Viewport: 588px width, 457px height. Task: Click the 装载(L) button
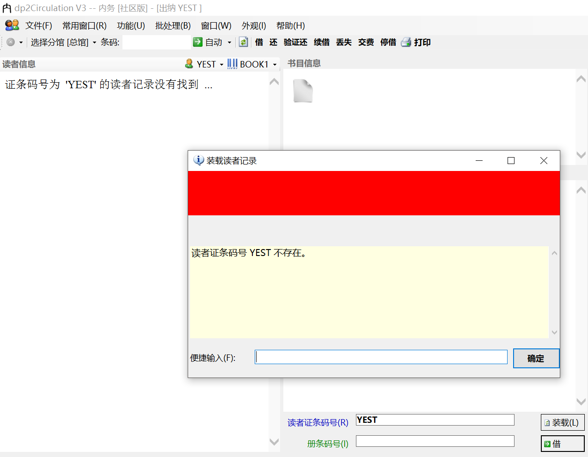[563, 422]
